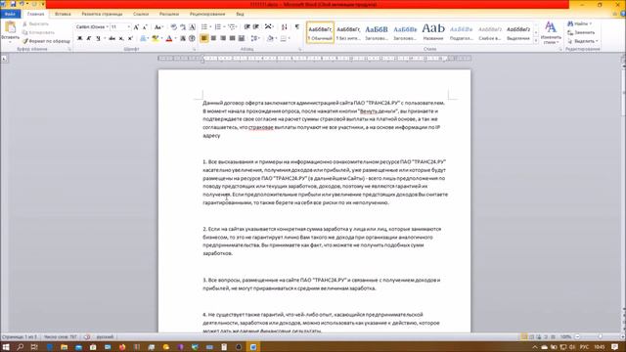Screen dimensions: 626x352
Task: Switch to the References (Ссылки) tab
Action: [141, 14]
